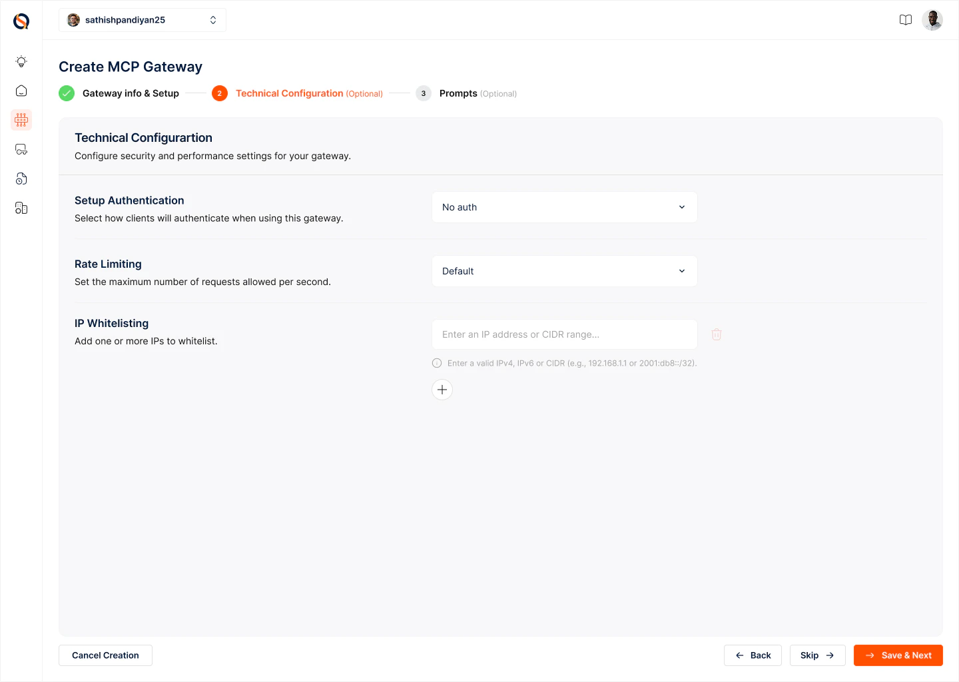This screenshot has height=682, width=959.
Task: Go back to the Gateway info & Setup step
Action: 130,93
